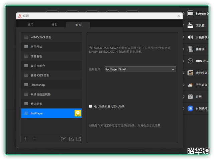Screen dimensions: 214x160
Task: Click the export scene icon
Action: pyautogui.click(x=79, y=139)
